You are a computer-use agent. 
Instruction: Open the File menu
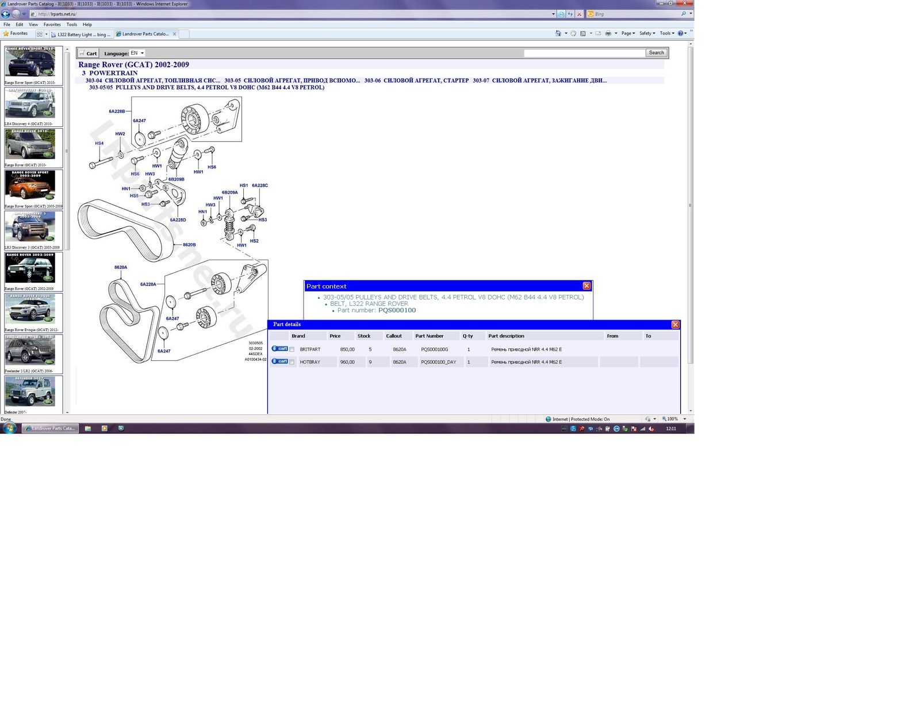point(7,25)
